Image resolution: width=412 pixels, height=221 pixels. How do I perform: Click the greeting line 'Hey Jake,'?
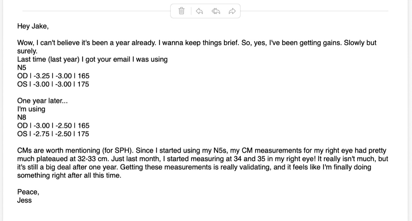pos(33,26)
